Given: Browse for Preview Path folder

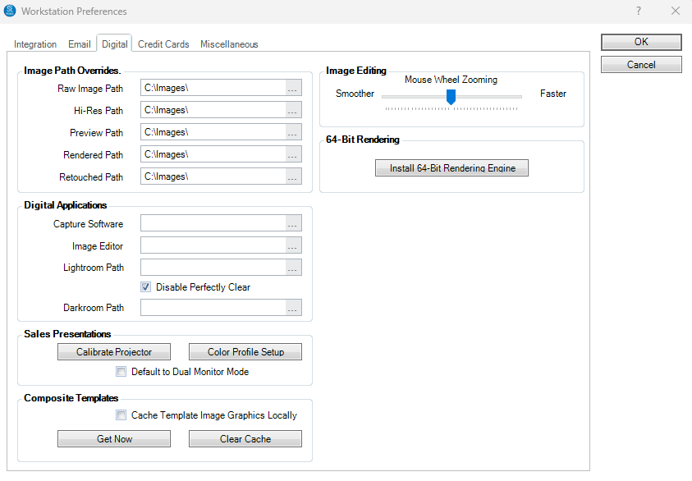Looking at the screenshot, I should (293, 132).
